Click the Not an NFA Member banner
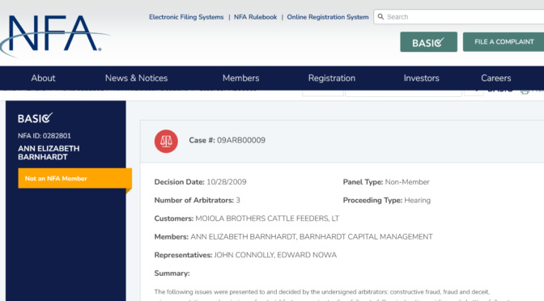Viewport: 544px width, 301px height. (75, 178)
